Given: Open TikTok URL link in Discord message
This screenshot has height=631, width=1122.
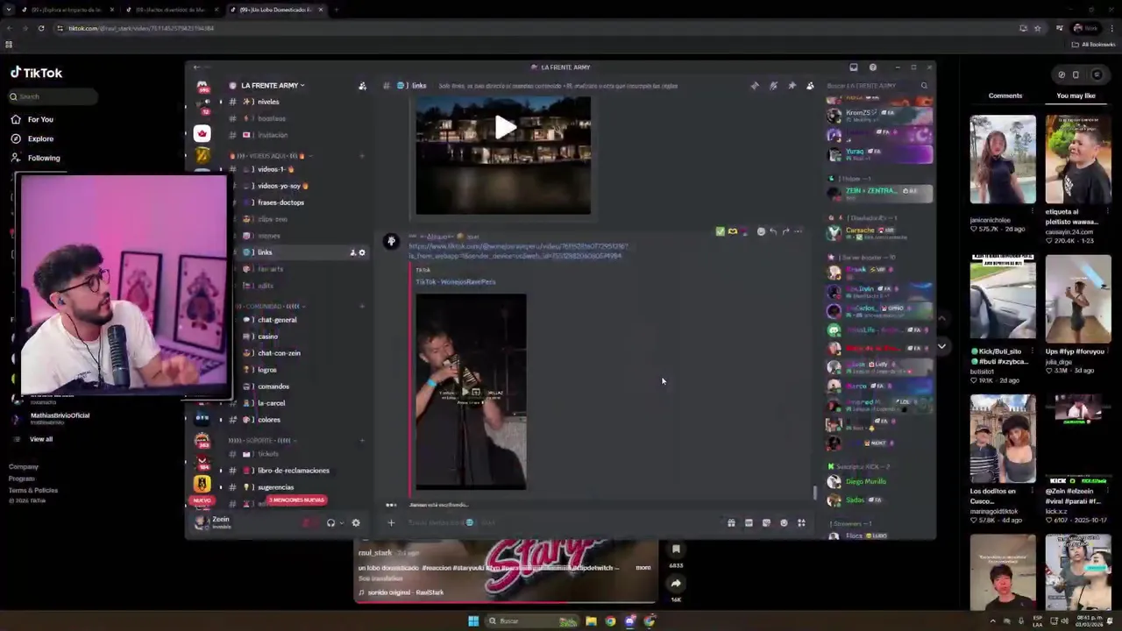Looking at the screenshot, I should 517,252.
